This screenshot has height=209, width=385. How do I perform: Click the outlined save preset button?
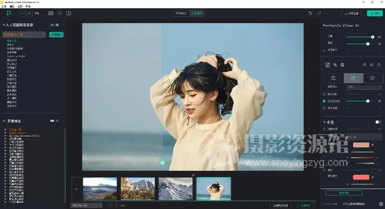pyautogui.click(x=344, y=193)
